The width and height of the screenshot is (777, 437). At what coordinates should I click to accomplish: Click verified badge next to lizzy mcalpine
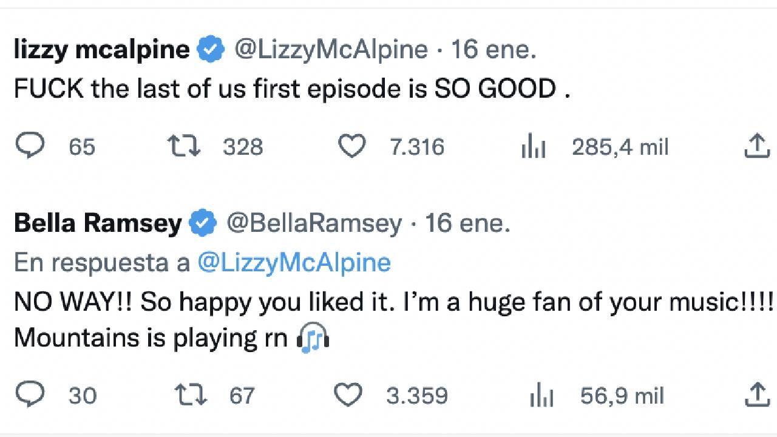pos(212,50)
